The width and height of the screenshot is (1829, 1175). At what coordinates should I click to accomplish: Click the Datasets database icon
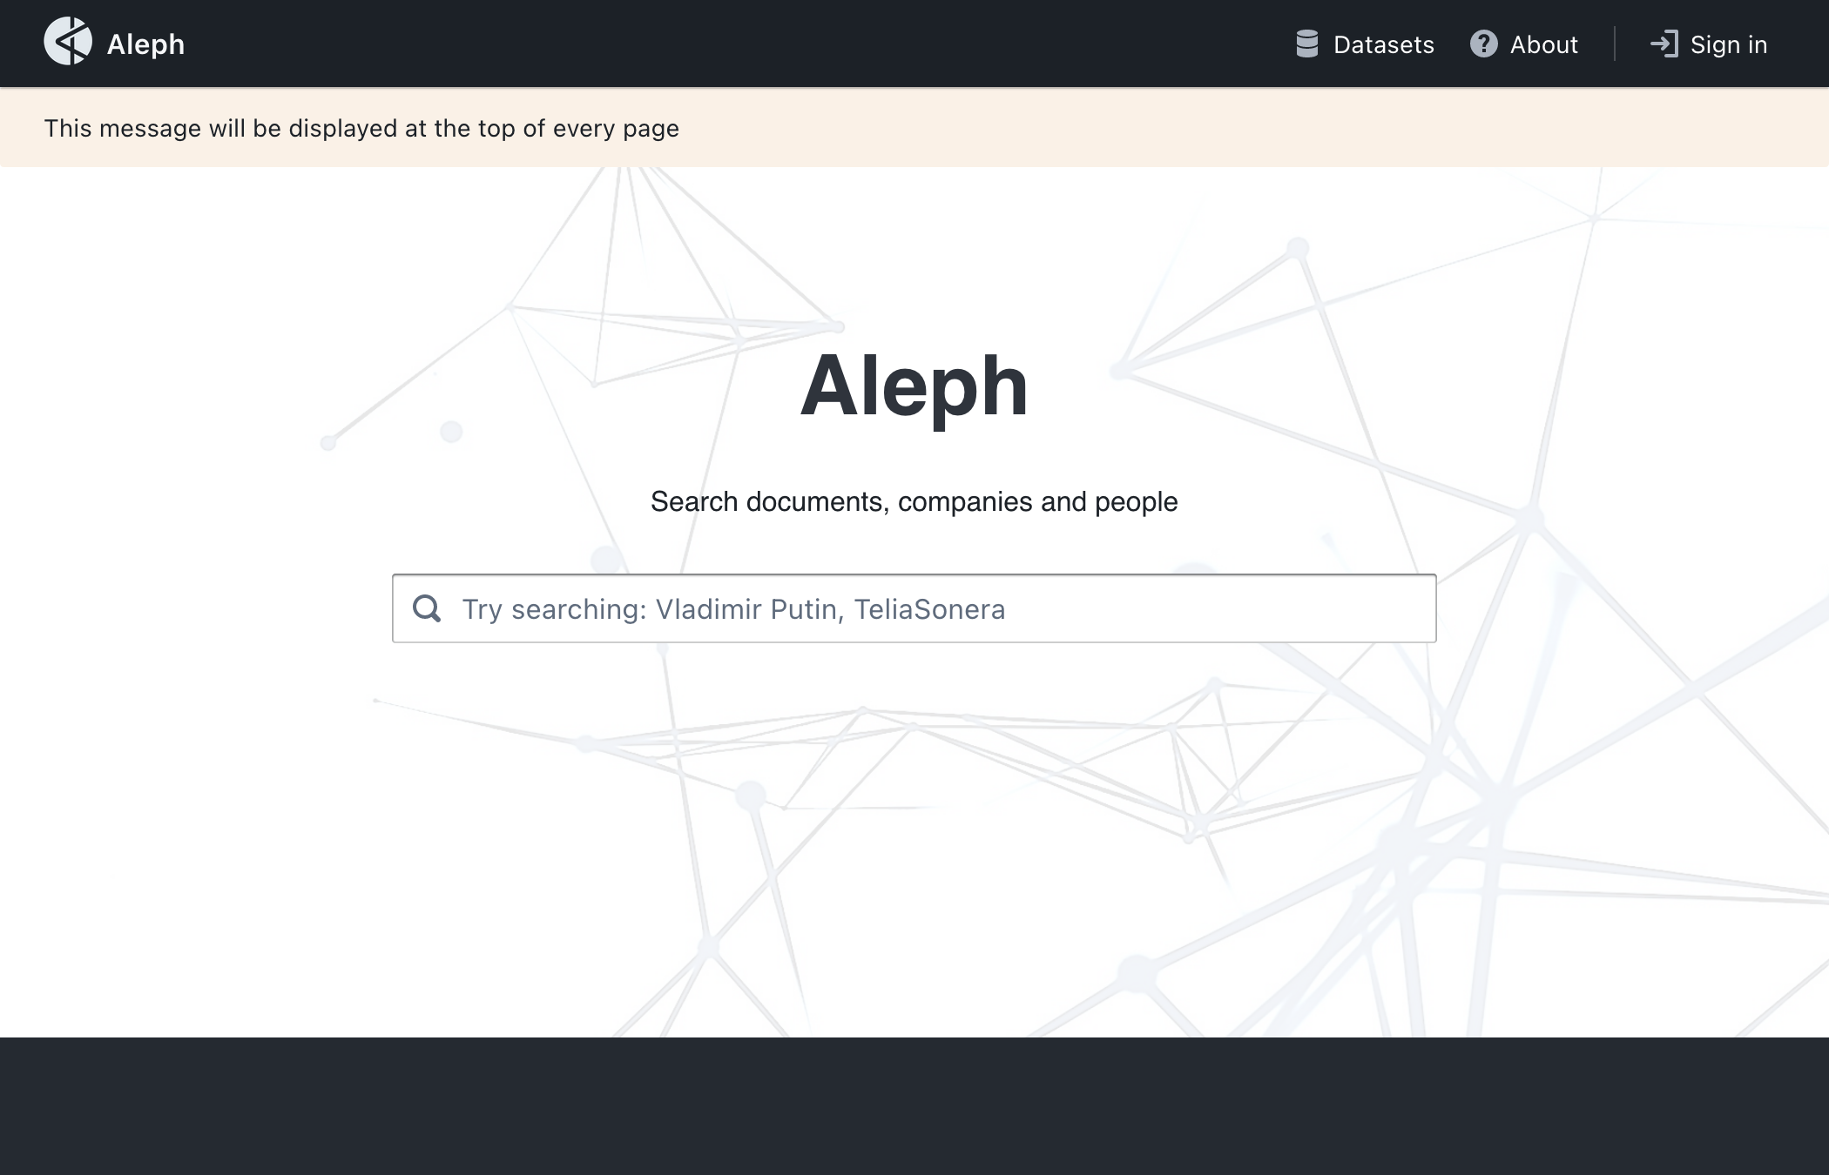click(1306, 44)
